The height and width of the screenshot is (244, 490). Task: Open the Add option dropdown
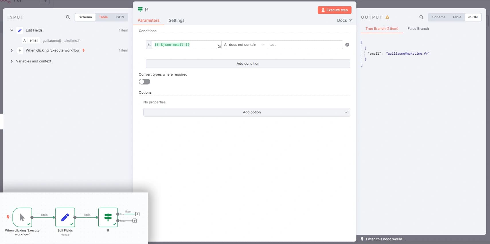247,112
